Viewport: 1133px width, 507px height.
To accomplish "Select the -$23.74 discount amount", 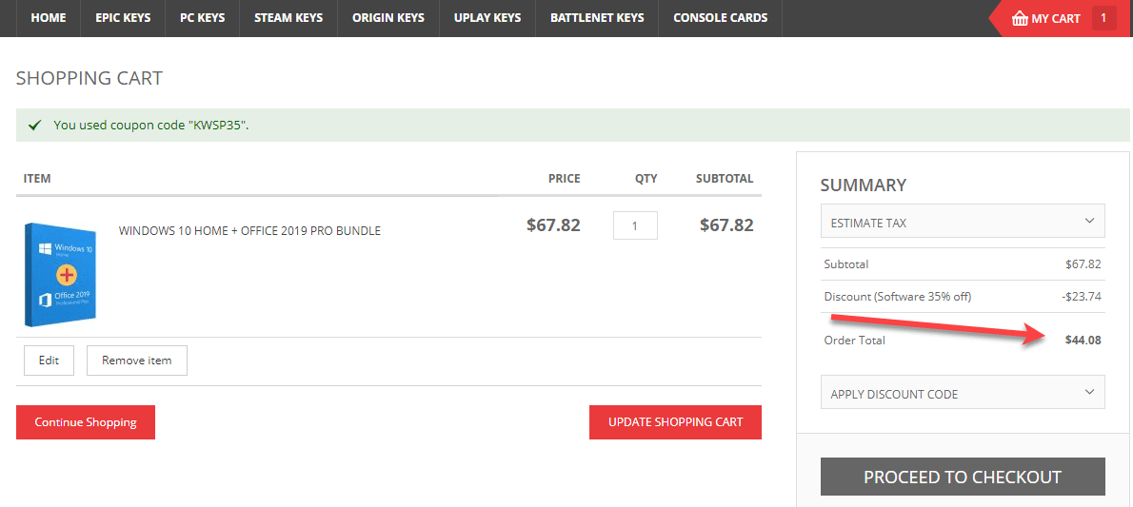I will click(1082, 296).
